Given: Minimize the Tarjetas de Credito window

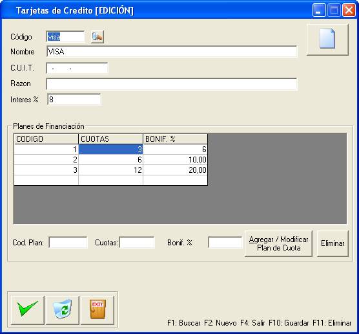Looking at the screenshot, I should coord(319,10).
